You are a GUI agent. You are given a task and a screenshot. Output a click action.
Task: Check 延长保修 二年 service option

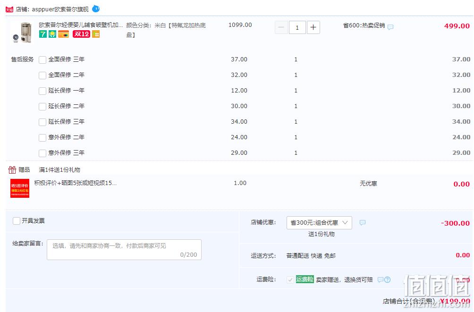click(x=42, y=106)
